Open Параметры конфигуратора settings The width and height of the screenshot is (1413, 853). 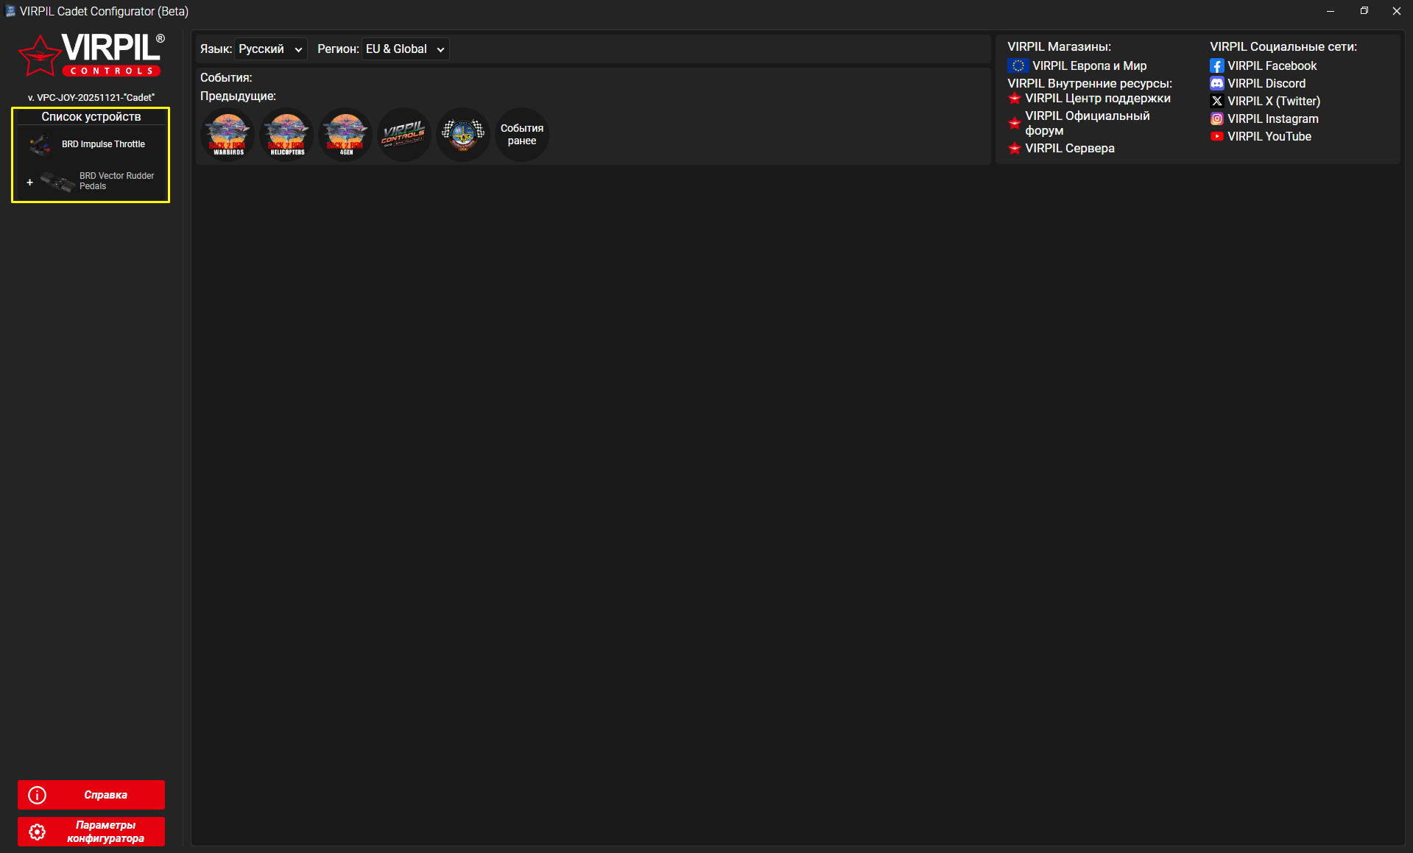pyautogui.click(x=91, y=832)
